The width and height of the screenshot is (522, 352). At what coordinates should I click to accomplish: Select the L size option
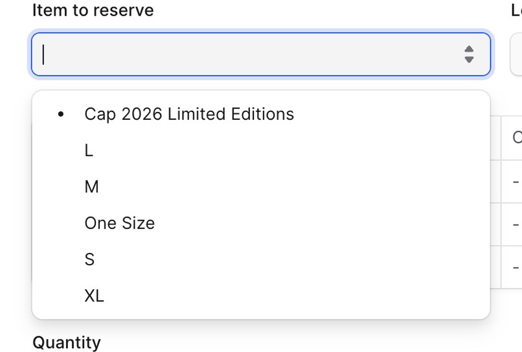point(260,150)
